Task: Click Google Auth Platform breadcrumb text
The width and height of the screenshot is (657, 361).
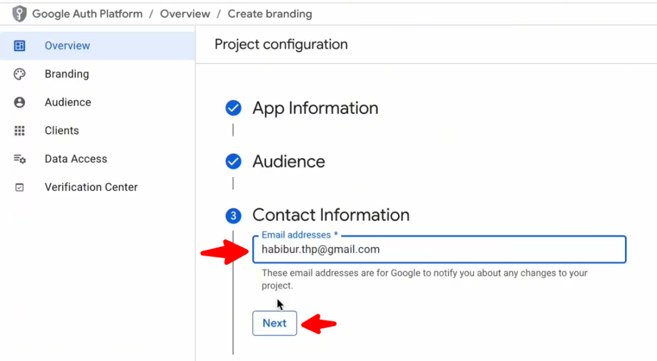Action: (87, 14)
